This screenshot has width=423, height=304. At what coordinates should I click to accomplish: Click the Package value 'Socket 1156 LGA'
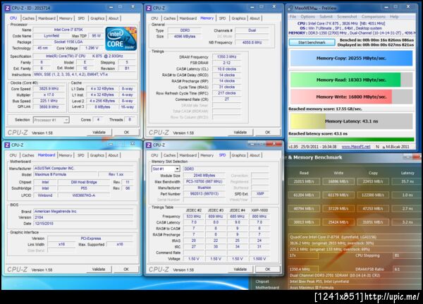[x=68, y=42]
